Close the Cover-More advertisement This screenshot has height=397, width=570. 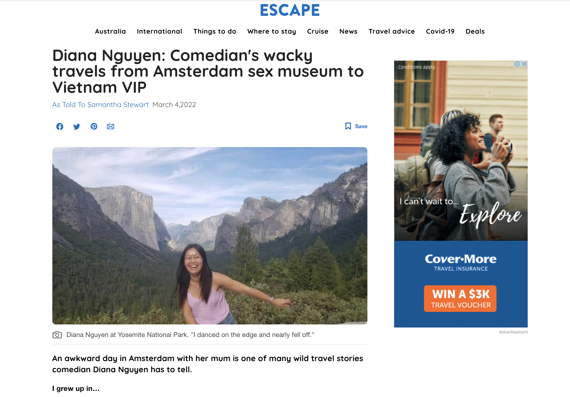525,64
